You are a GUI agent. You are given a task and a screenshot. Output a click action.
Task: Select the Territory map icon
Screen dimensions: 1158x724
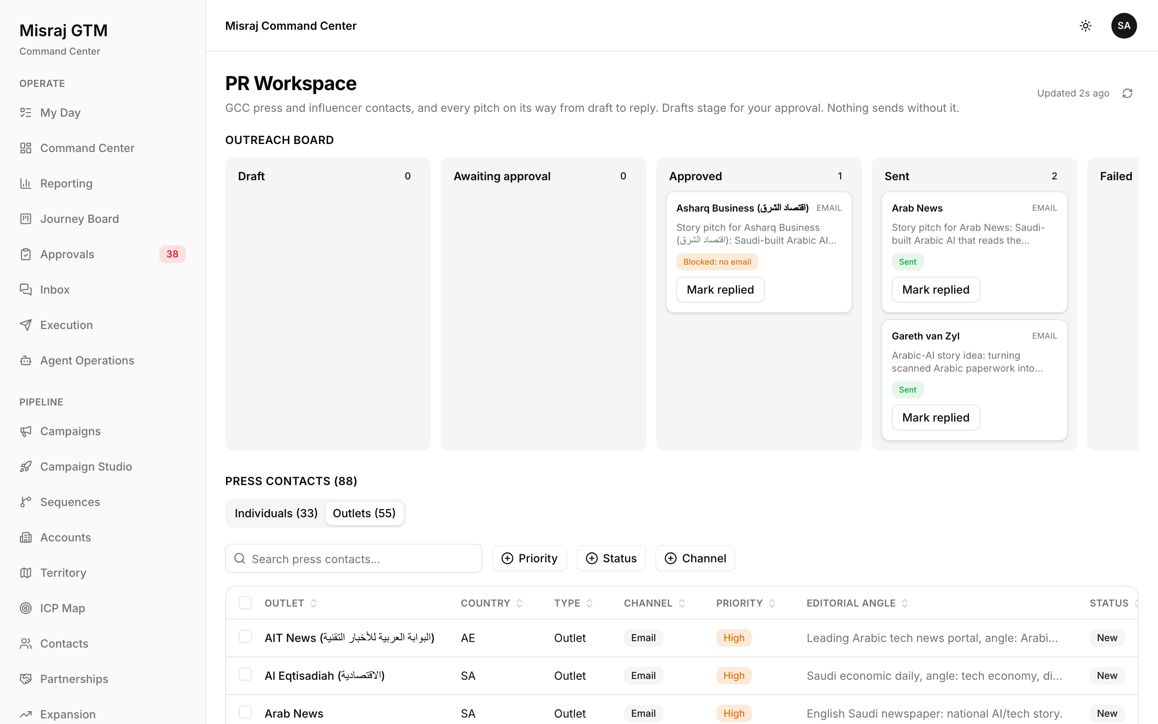click(x=26, y=573)
